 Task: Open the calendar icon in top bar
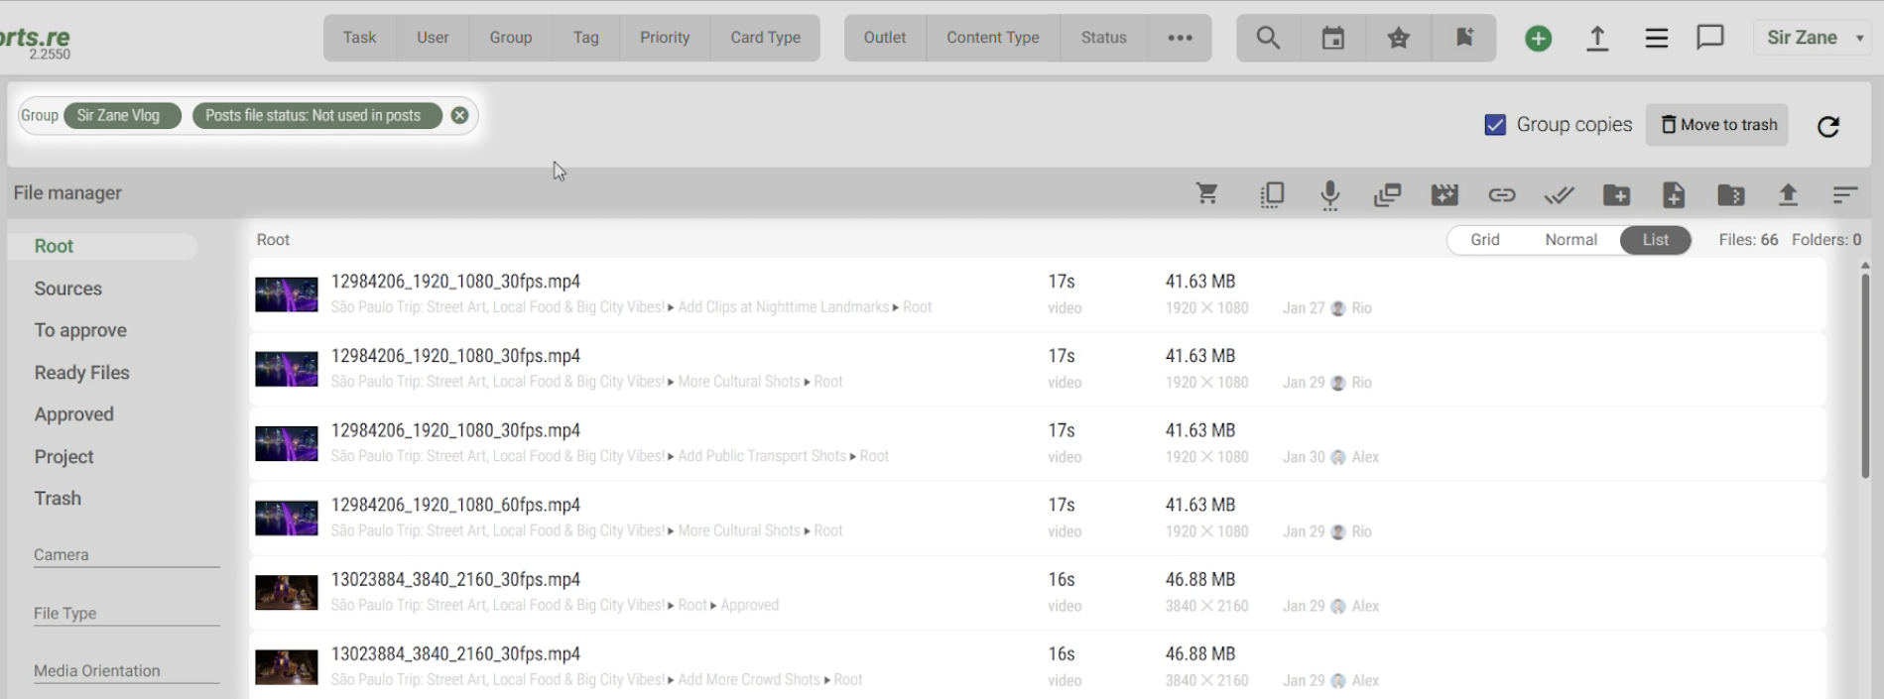point(1332,38)
